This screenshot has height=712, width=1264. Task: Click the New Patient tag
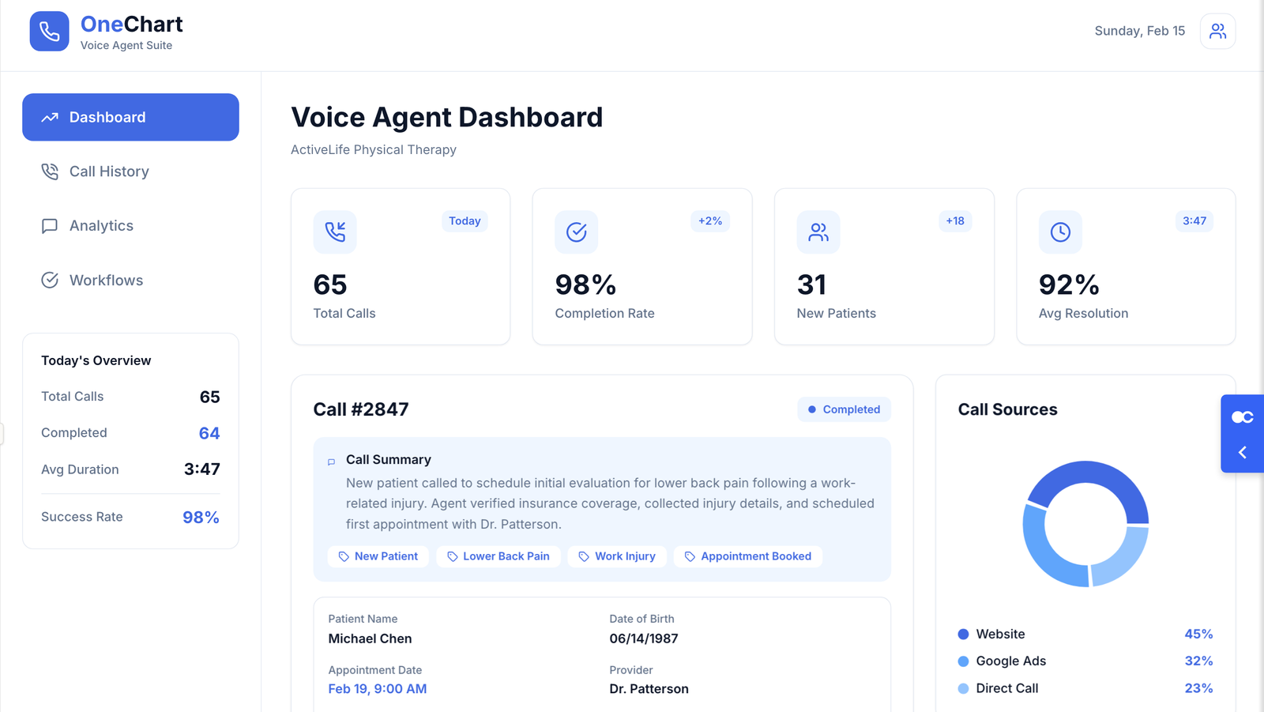tap(378, 556)
